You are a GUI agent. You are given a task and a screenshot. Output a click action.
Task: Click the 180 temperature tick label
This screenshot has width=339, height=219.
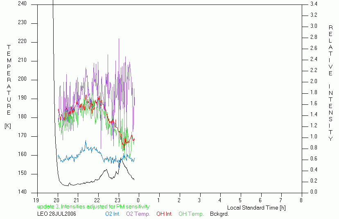[x=22, y=117]
